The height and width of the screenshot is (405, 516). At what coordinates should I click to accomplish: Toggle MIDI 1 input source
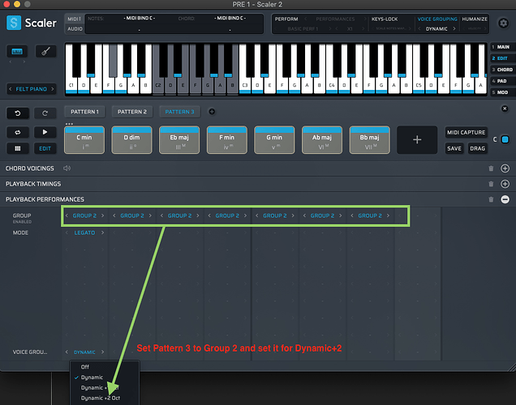[75, 19]
